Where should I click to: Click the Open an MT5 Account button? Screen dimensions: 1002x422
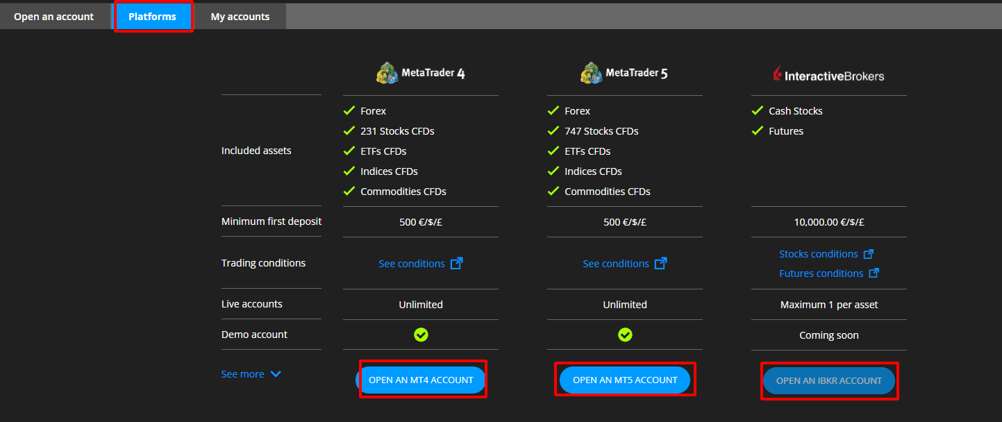625,380
